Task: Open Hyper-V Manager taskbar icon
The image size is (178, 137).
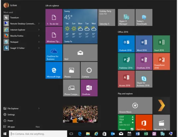Action: [162, 134]
